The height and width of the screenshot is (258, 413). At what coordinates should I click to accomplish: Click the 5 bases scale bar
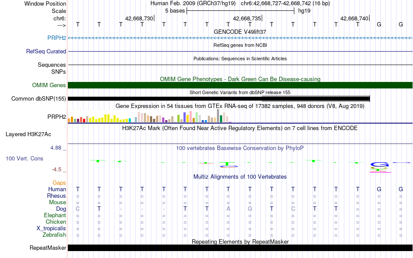pyautogui.click(x=240, y=11)
